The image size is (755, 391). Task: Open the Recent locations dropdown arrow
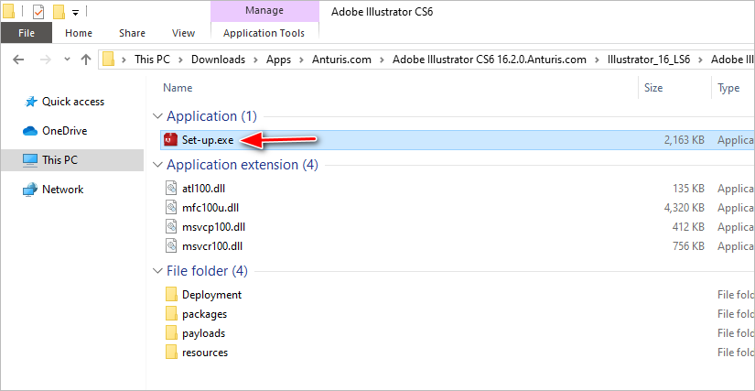point(67,60)
